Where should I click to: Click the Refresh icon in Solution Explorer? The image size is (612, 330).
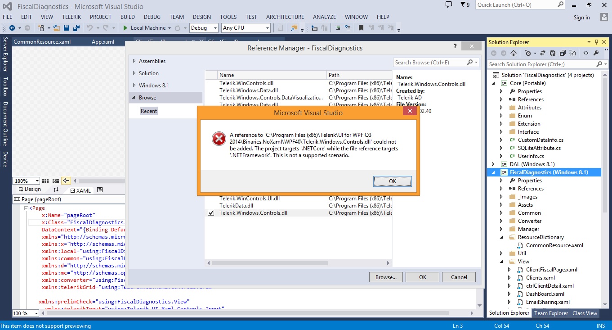(553, 53)
